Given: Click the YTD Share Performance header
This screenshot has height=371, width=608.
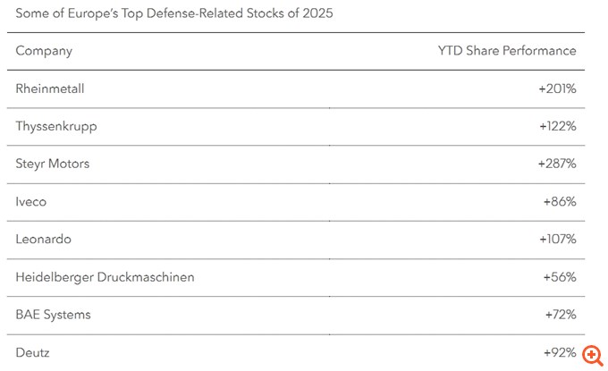Looking at the screenshot, I should coord(507,51).
